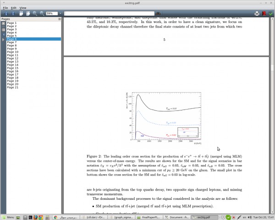Open the taskbar Menu button
Image resolution: width=275 pixels, height=220 pixels.
click(x=8, y=217)
